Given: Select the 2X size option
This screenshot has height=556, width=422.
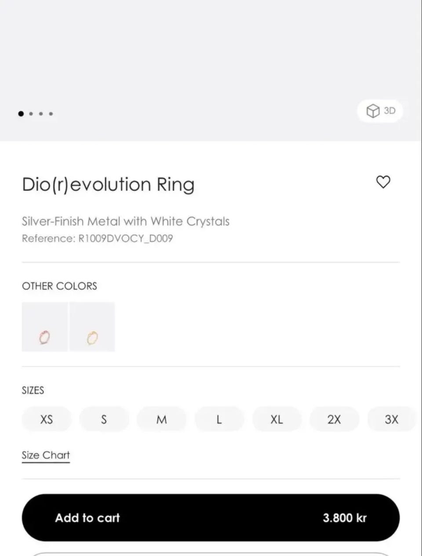Looking at the screenshot, I should pos(334,419).
